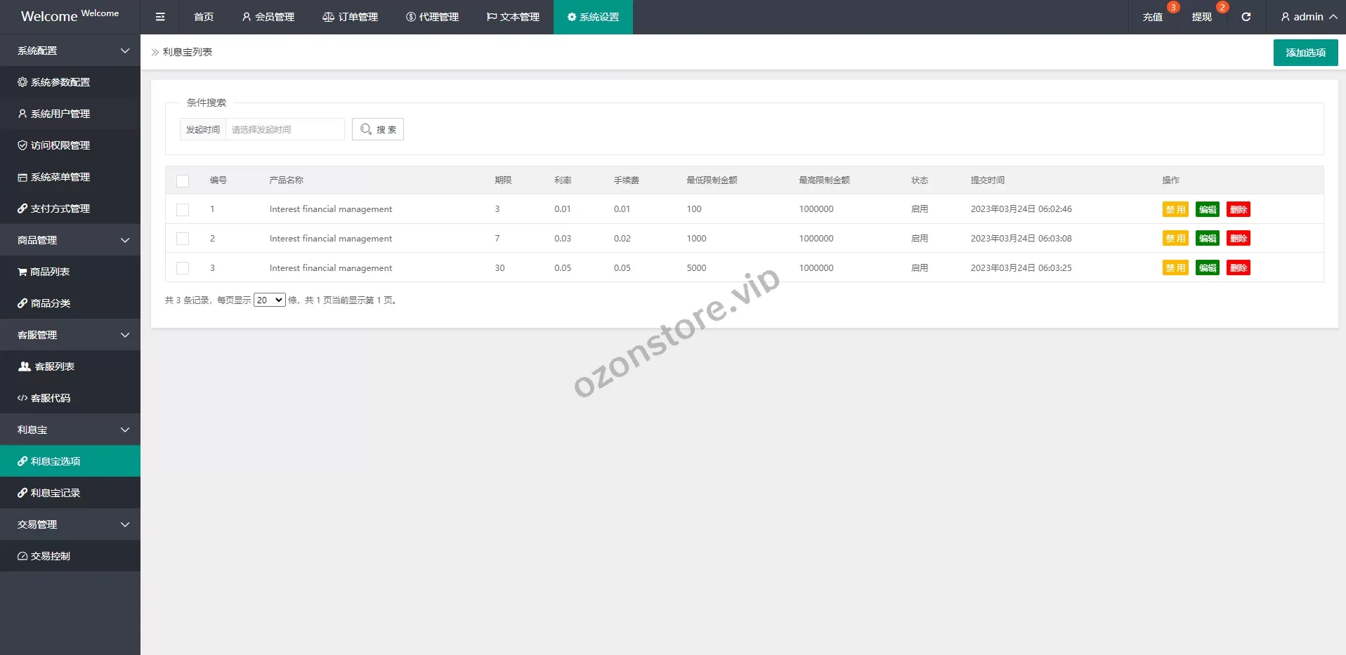Open the page size dropdown showing 20

269,300
